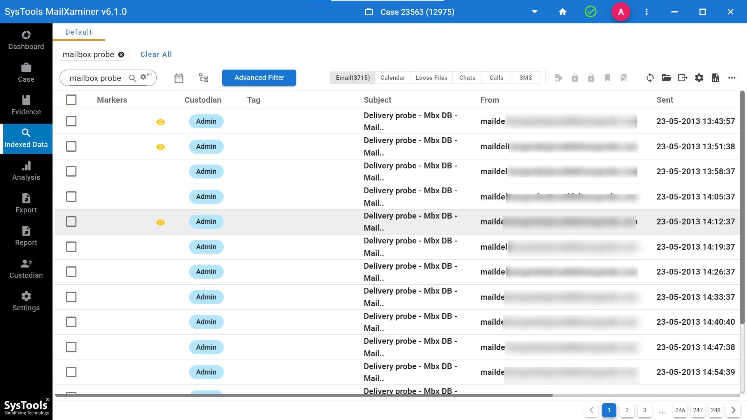Refresh the results list
Viewport: 747px width, 420px height.
coord(650,78)
